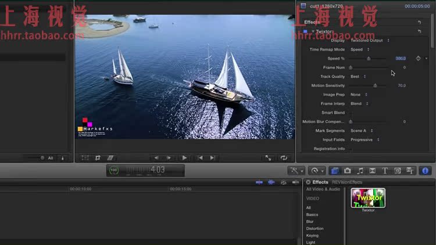Open the Music and Sound browser

[360, 171]
